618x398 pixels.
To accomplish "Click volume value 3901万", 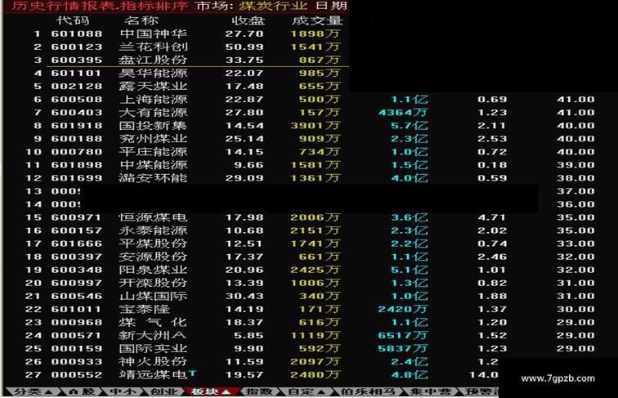I will coord(315,125).
